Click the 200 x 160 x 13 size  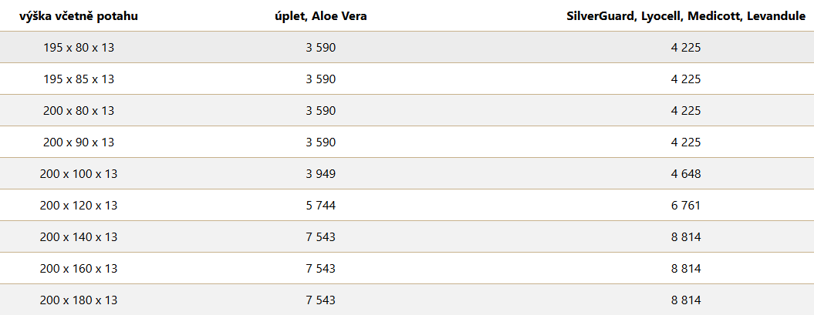coord(79,269)
